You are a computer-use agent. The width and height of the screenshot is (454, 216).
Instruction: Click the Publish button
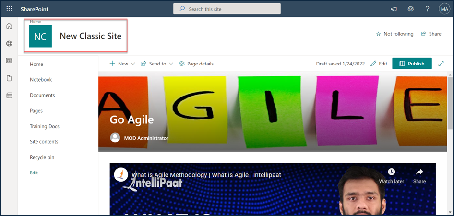coord(412,64)
